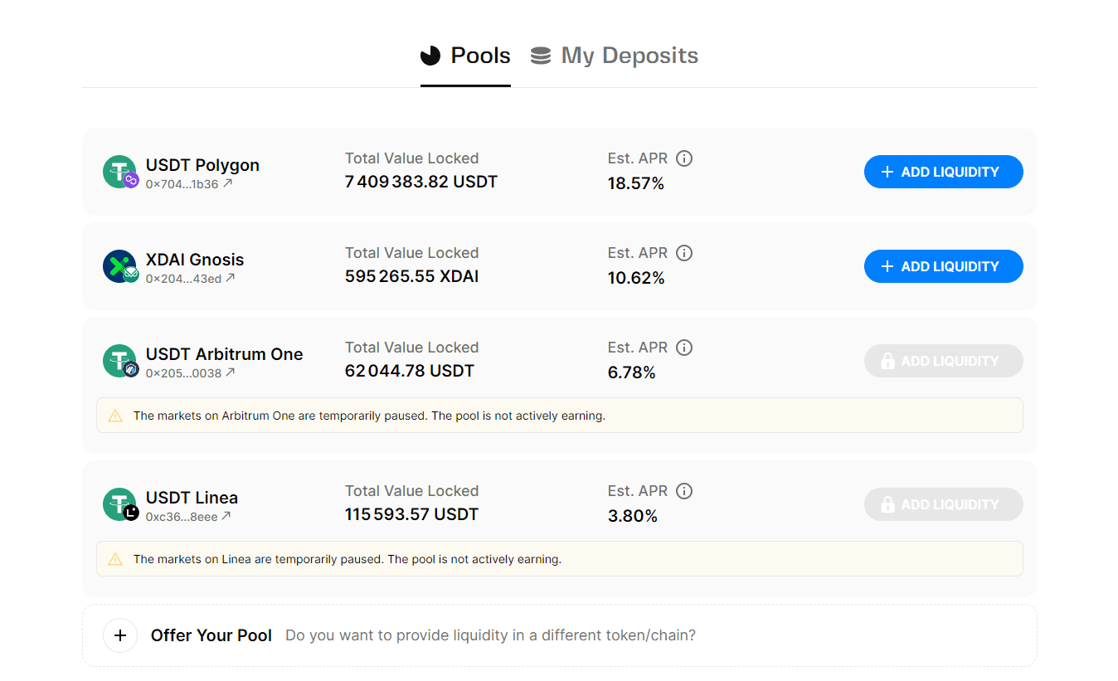This screenshot has height=681, width=1118.
Task: Select the XDAI Gnosis pool name
Action: click(195, 260)
